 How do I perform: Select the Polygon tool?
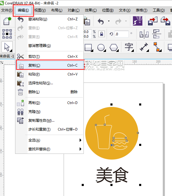[x=114, y=47]
